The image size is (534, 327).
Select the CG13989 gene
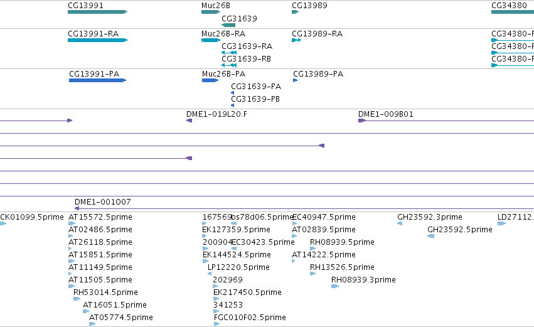[296, 12]
